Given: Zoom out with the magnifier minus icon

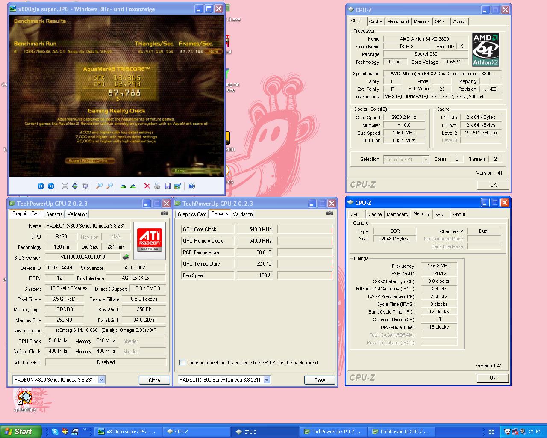Looking at the screenshot, I should click(109, 186).
